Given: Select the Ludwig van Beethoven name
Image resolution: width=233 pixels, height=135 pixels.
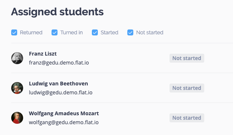Looking at the screenshot, I should (58, 84).
